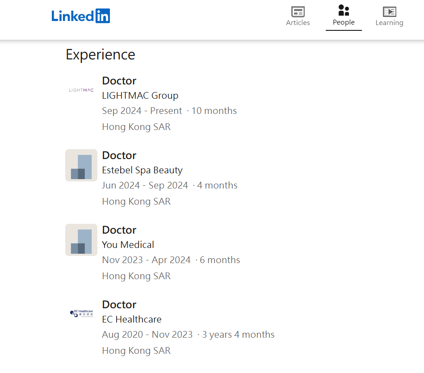Click the Hong Kong SAR location under LIGHTMAC
This screenshot has width=424, height=373.
click(136, 126)
